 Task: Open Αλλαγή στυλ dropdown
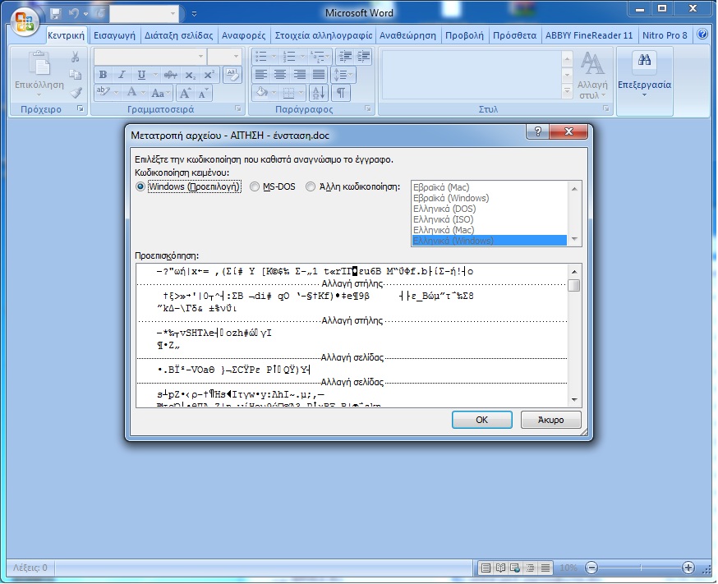[592, 76]
